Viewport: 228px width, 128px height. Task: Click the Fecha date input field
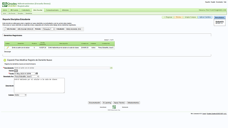tap(25, 74)
